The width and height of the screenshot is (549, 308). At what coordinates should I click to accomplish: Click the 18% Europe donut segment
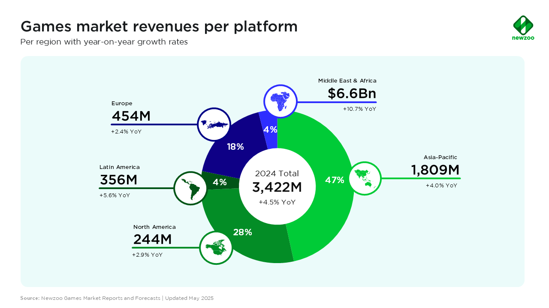[x=235, y=147]
